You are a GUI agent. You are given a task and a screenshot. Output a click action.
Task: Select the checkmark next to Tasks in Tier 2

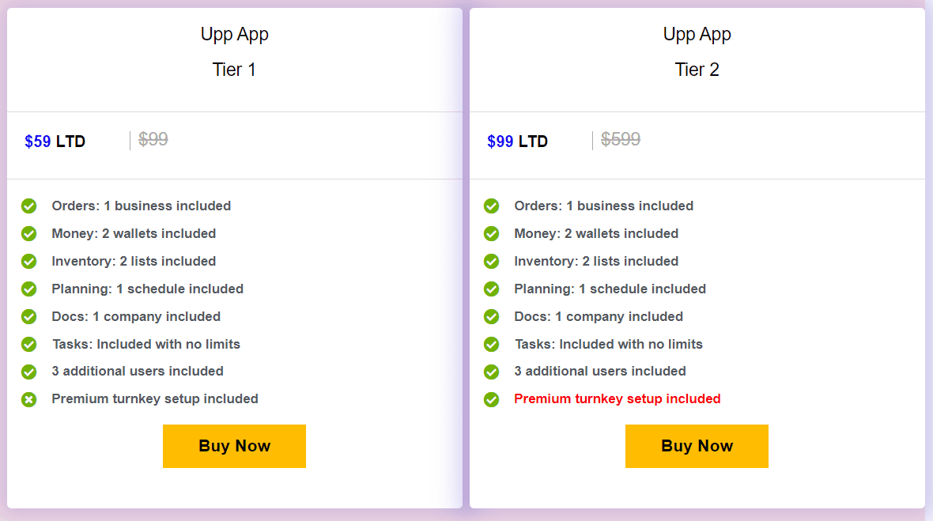(x=491, y=344)
